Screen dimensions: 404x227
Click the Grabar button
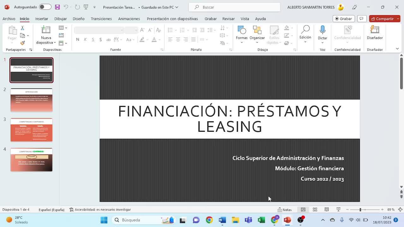point(343,19)
